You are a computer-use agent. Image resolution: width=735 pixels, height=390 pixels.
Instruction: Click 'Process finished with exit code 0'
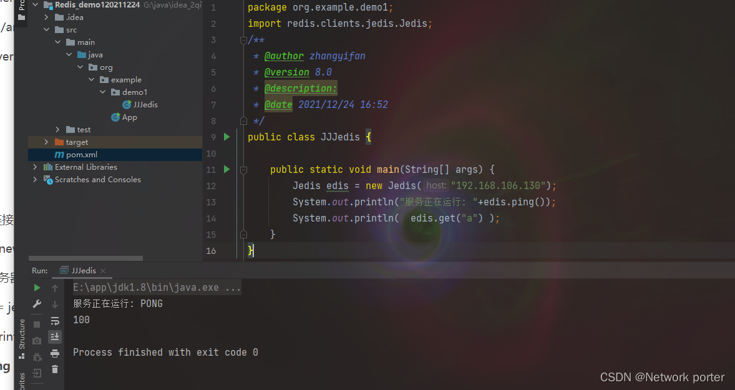165,353
